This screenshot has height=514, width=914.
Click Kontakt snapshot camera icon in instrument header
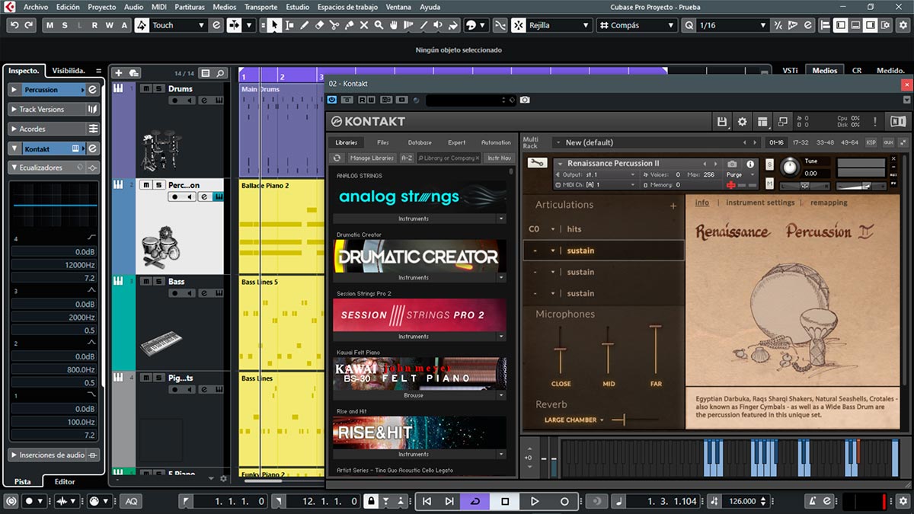[732, 164]
